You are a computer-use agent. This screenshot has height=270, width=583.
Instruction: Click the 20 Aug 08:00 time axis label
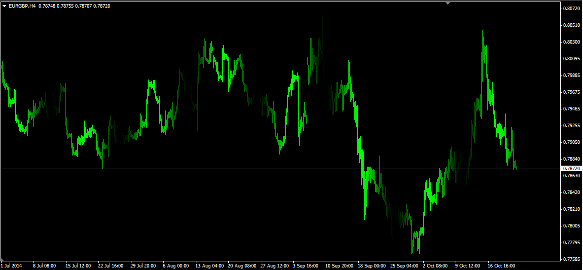point(242,266)
